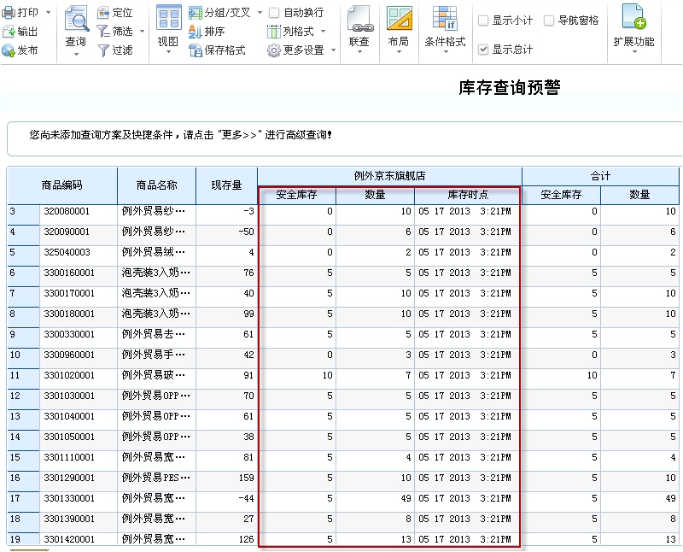Click the 保存格式 save format icon

pos(196,50)
